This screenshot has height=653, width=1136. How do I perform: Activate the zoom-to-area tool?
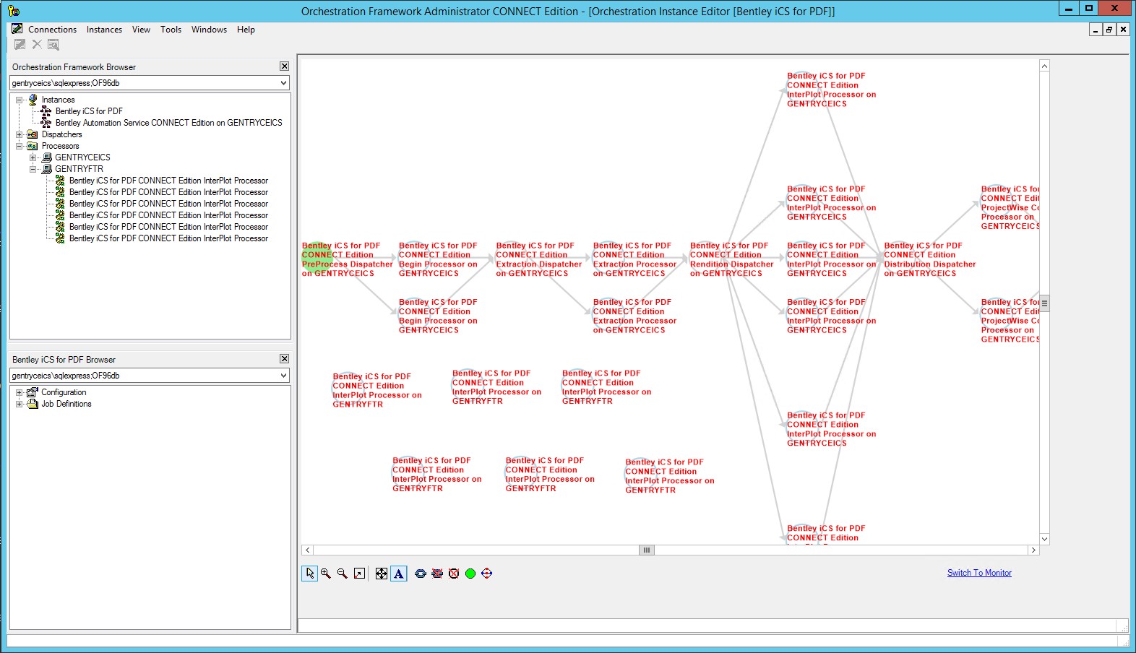[359, 574]
